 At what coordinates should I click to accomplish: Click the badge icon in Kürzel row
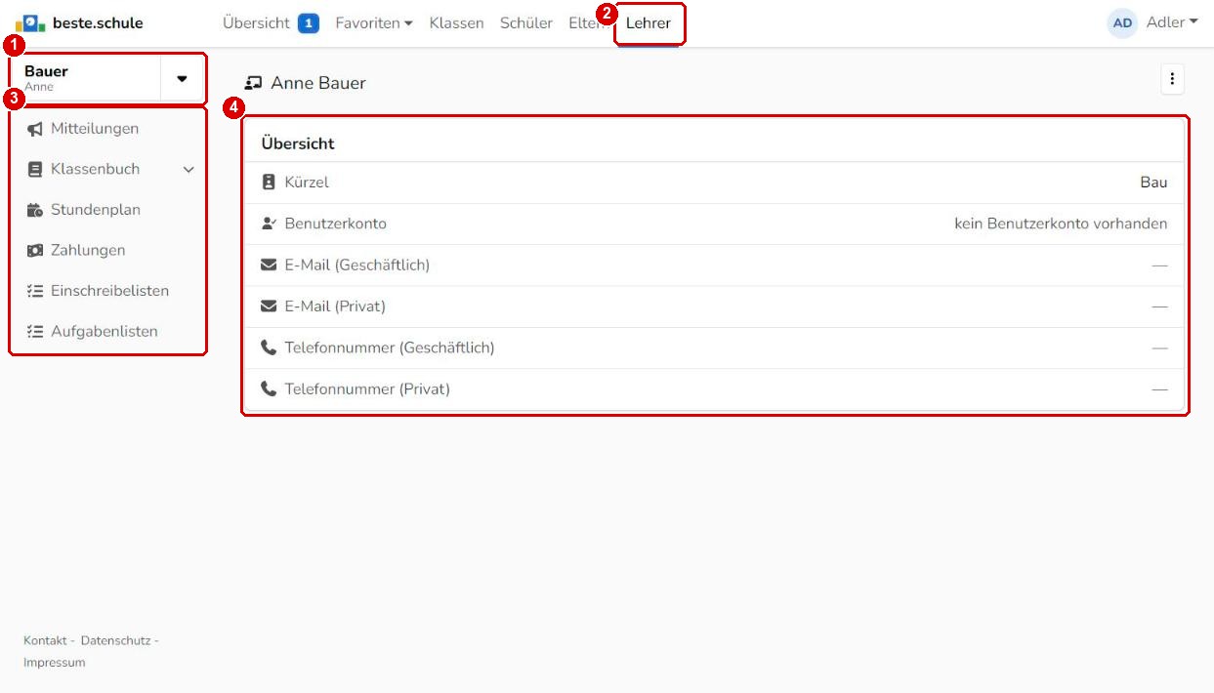[x=269, y=183]
